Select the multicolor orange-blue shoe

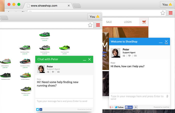(25, 75)
